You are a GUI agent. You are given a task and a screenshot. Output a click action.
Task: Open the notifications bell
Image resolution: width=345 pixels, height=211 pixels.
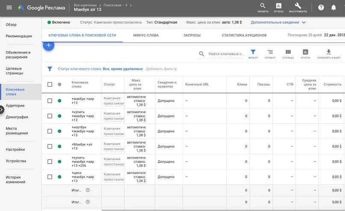click(x=333, y=8)
